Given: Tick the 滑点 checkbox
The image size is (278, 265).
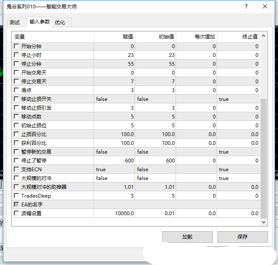Looking at the screenshot, I should [x=16, y=90].
